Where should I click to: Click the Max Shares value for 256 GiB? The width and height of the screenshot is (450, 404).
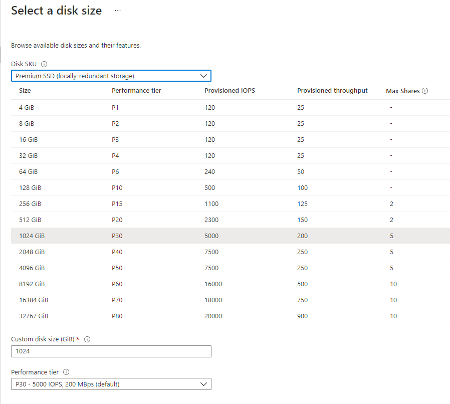click(391, 204)
